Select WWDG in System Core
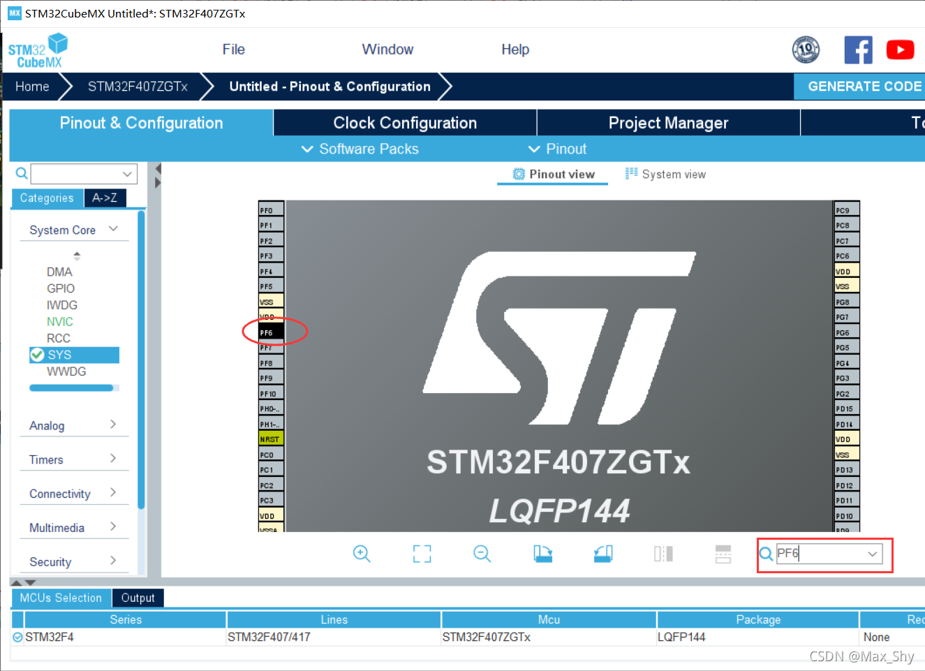Viewport: 925px width, 671px height. tap(66, 371)
